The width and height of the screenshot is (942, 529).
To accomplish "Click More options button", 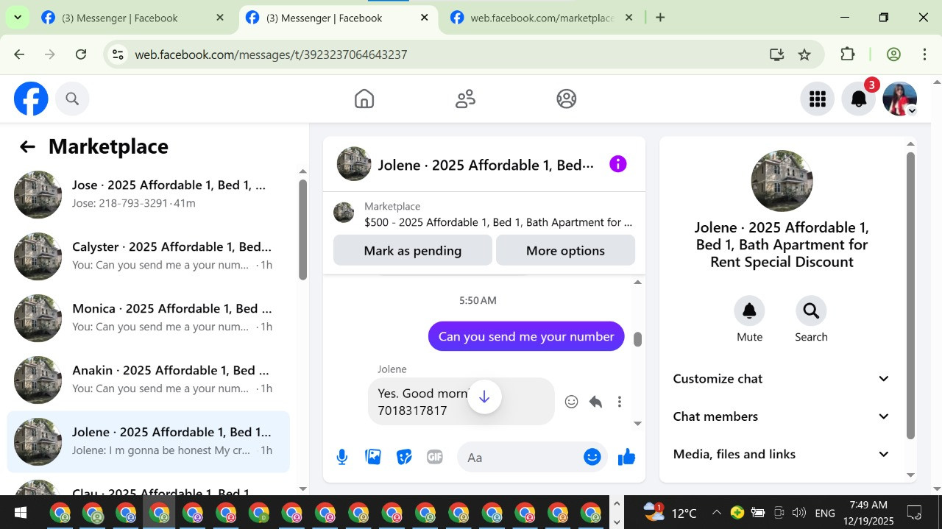I will [x=565, y=251].
